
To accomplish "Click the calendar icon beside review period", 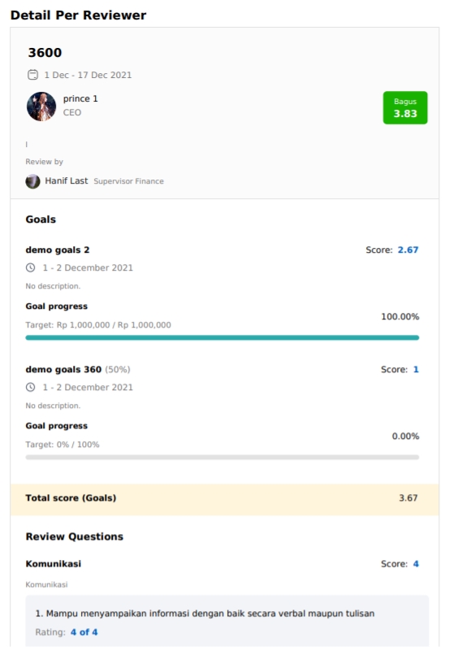I will [x=32, y=75].
